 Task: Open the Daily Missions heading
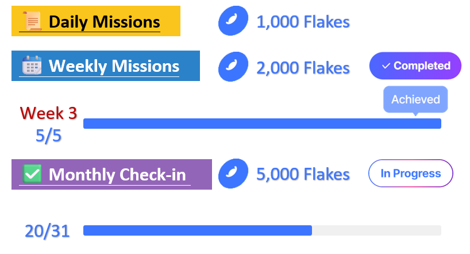104,22
